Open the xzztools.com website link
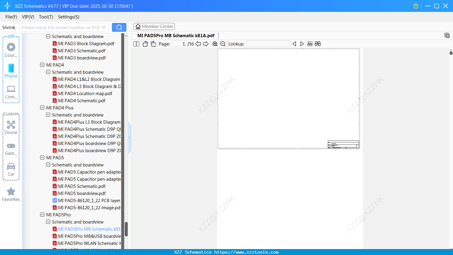 pos(246,252)
